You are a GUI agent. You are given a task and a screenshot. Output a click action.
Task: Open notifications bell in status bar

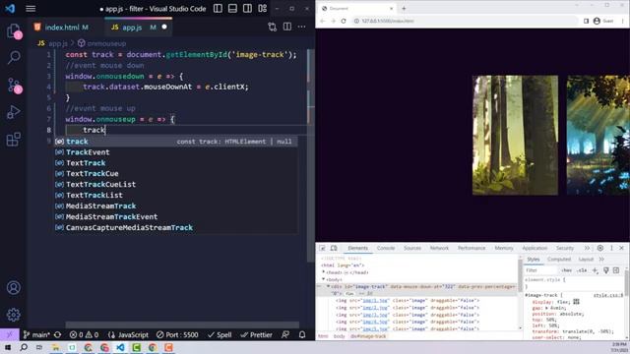(x=302, y=334)
